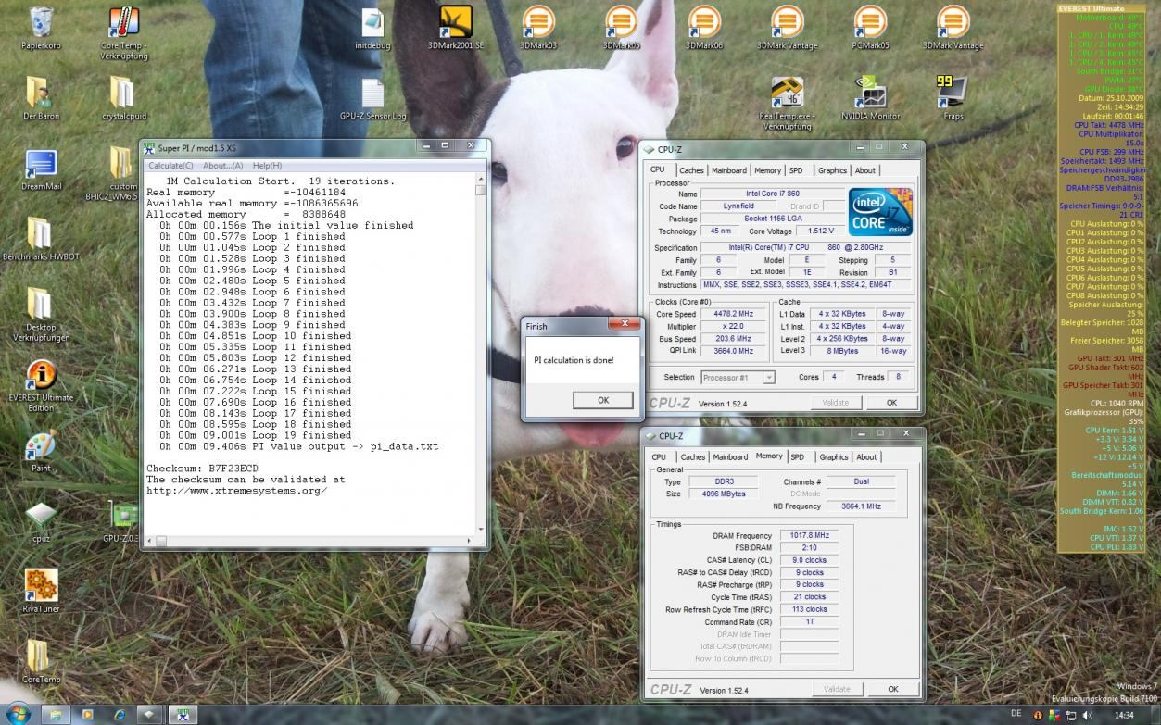Open the Processor #1 selection dropdown
1161x725 pixels.
(x=738, y=378)
